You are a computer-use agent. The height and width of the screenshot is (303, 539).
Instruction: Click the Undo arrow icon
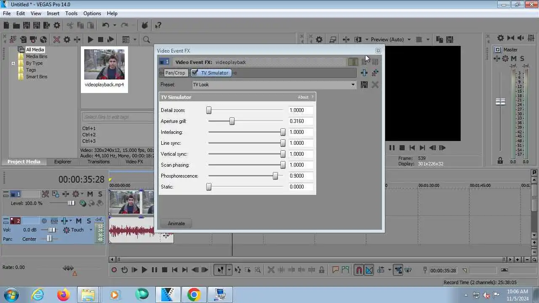[105, 26]
